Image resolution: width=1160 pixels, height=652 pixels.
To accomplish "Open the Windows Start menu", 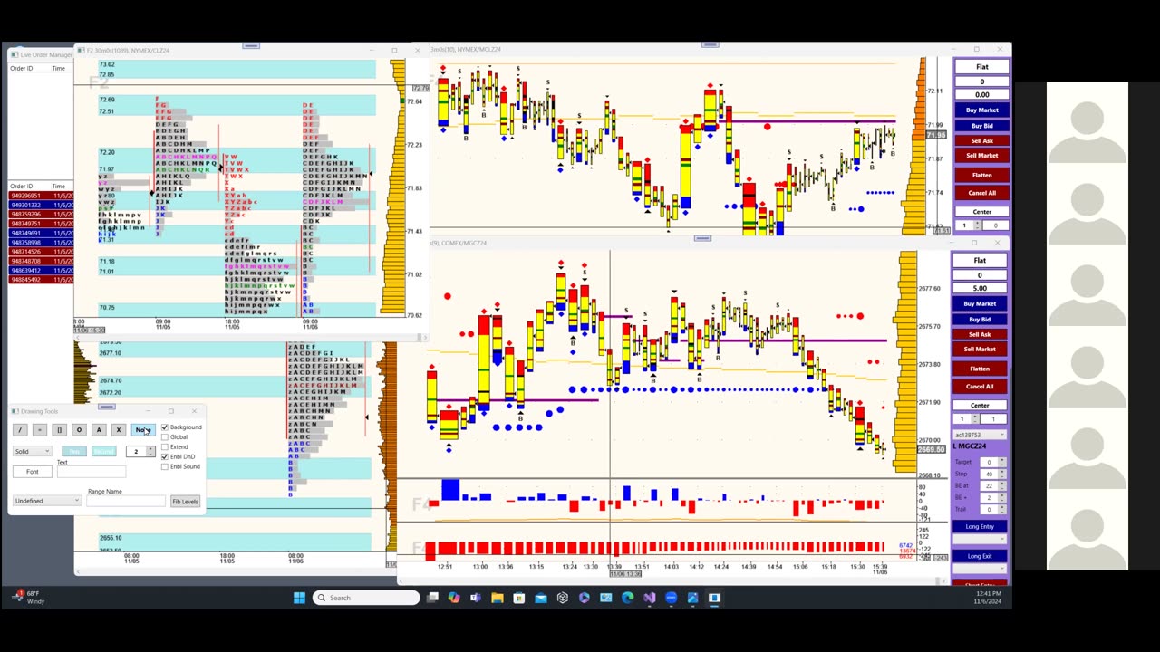I will click(299, 598).
